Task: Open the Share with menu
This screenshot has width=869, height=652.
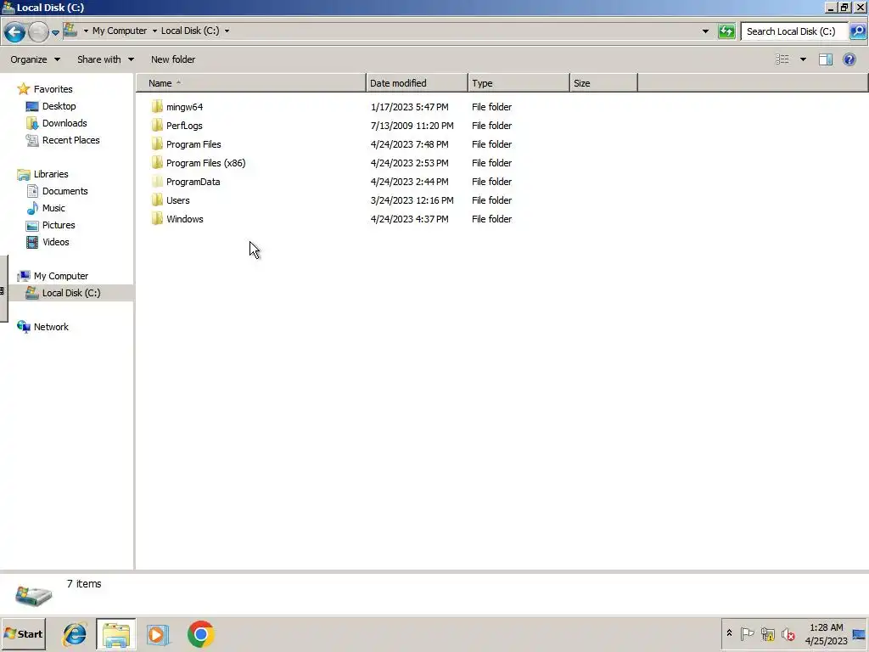Action: (x=105, y=59)
